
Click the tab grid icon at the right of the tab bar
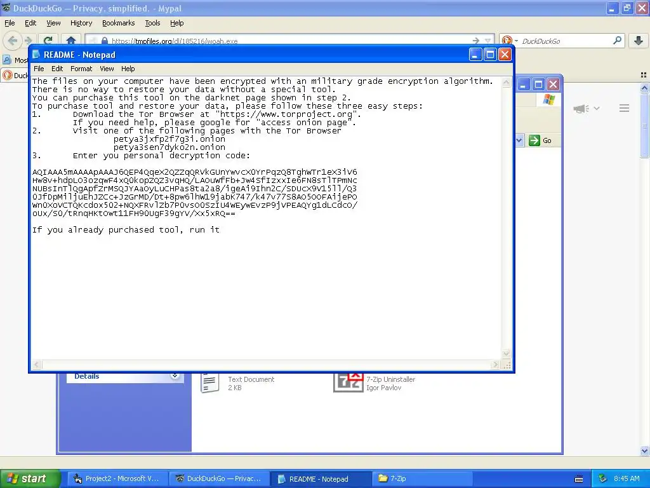644,75
